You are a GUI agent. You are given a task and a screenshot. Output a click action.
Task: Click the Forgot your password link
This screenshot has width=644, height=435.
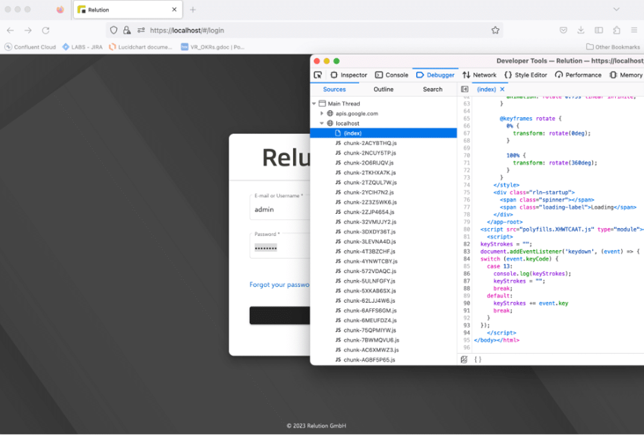pyautogui.click(x=280, y=285)
